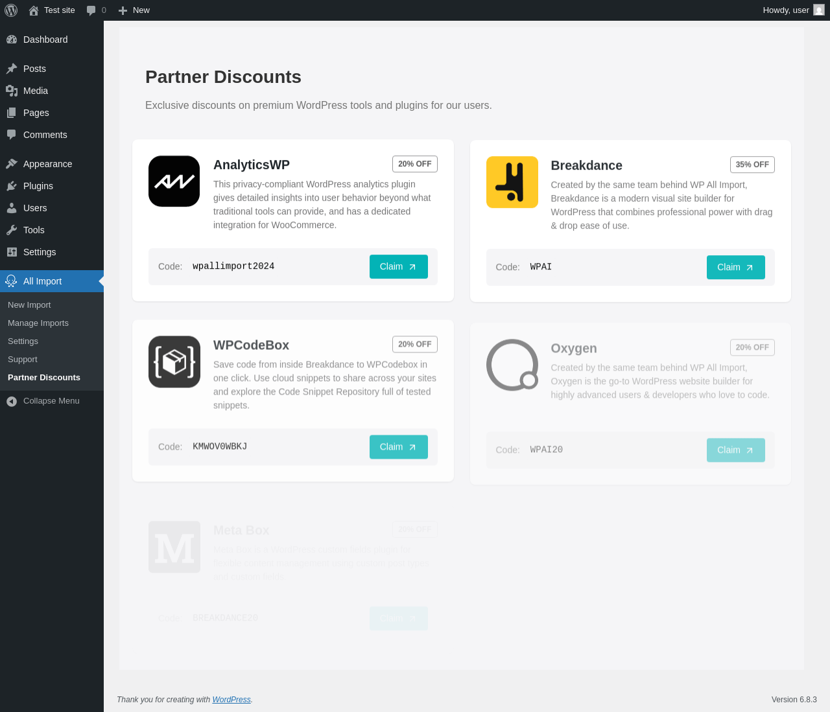Viewport: 830px width, 712px height.
Task: Click the Pages icon in sidebar
Action: [x=12, y=113]
